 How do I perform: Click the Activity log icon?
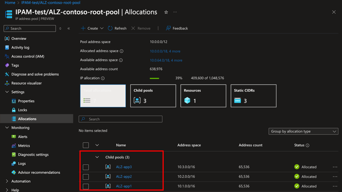(7, 47)
